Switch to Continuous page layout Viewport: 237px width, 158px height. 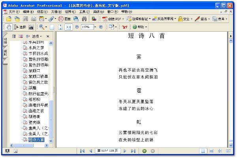[211, 151]
